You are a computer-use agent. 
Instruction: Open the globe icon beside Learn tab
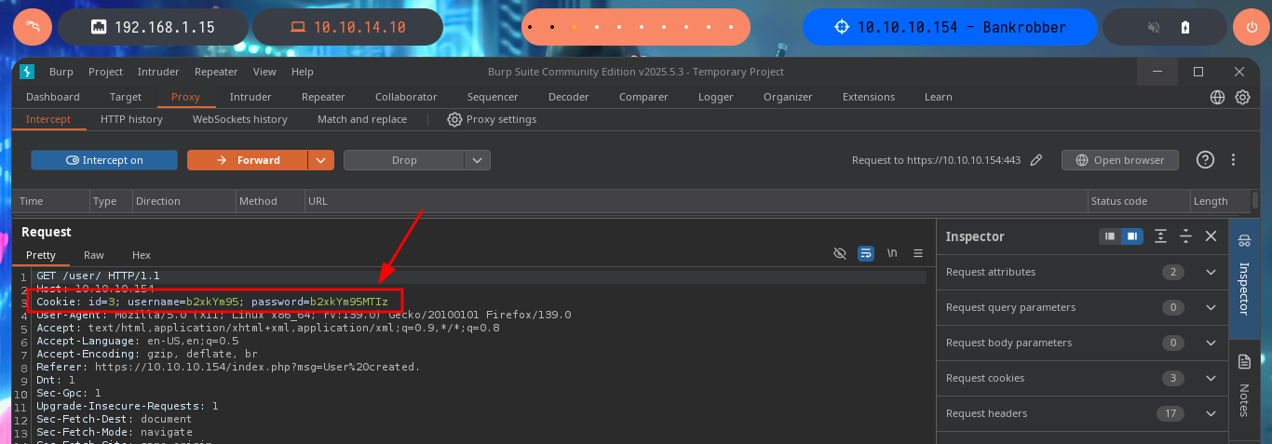pos(1217,97)
